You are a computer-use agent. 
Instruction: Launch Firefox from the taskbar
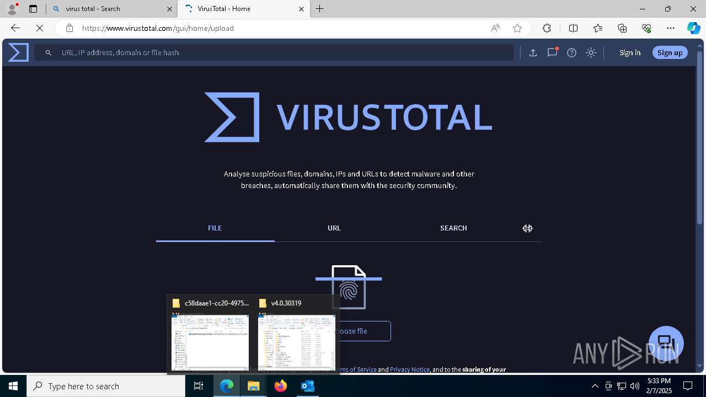point(280,386)
